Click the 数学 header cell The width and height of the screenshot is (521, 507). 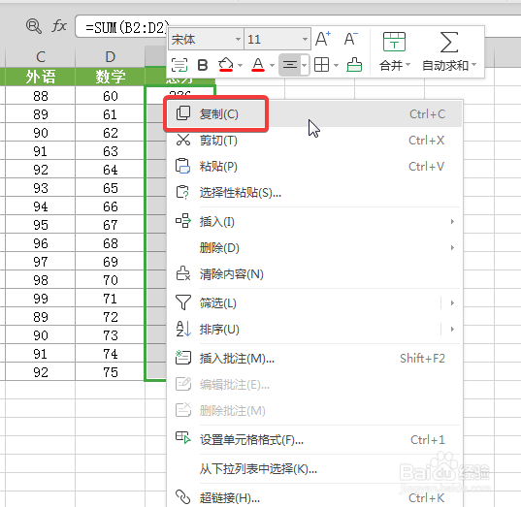click(110, 77)
